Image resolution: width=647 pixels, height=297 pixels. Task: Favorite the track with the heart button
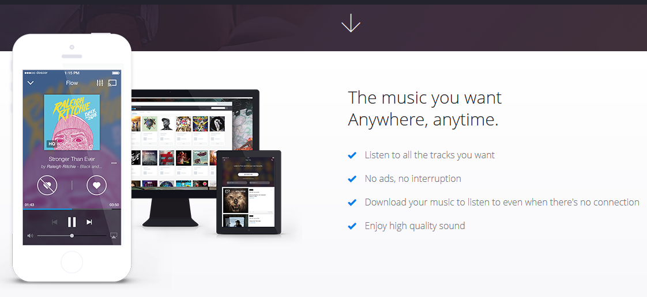tap(96, 185)
